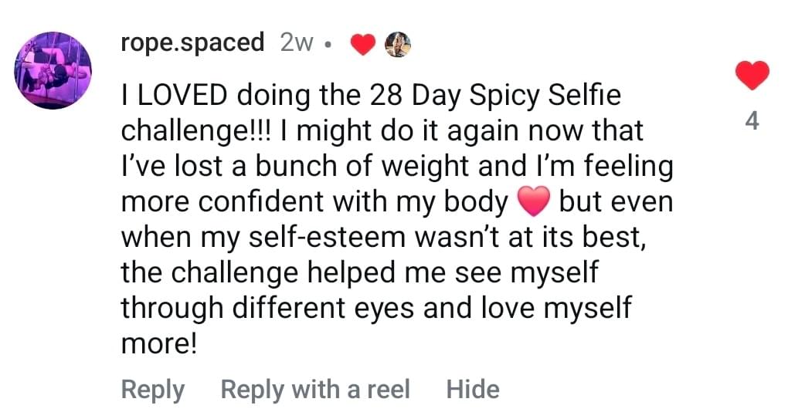Screen dimensions: 788x419
Task: Unlike the comment with the right-side heart
Action: pos(752,76)
